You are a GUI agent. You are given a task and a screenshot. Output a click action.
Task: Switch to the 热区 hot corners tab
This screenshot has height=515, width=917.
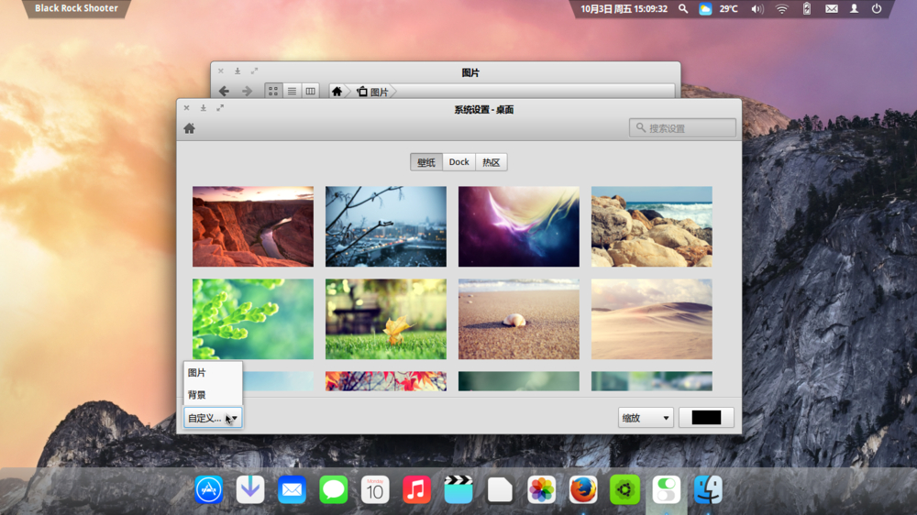point(492,162)
